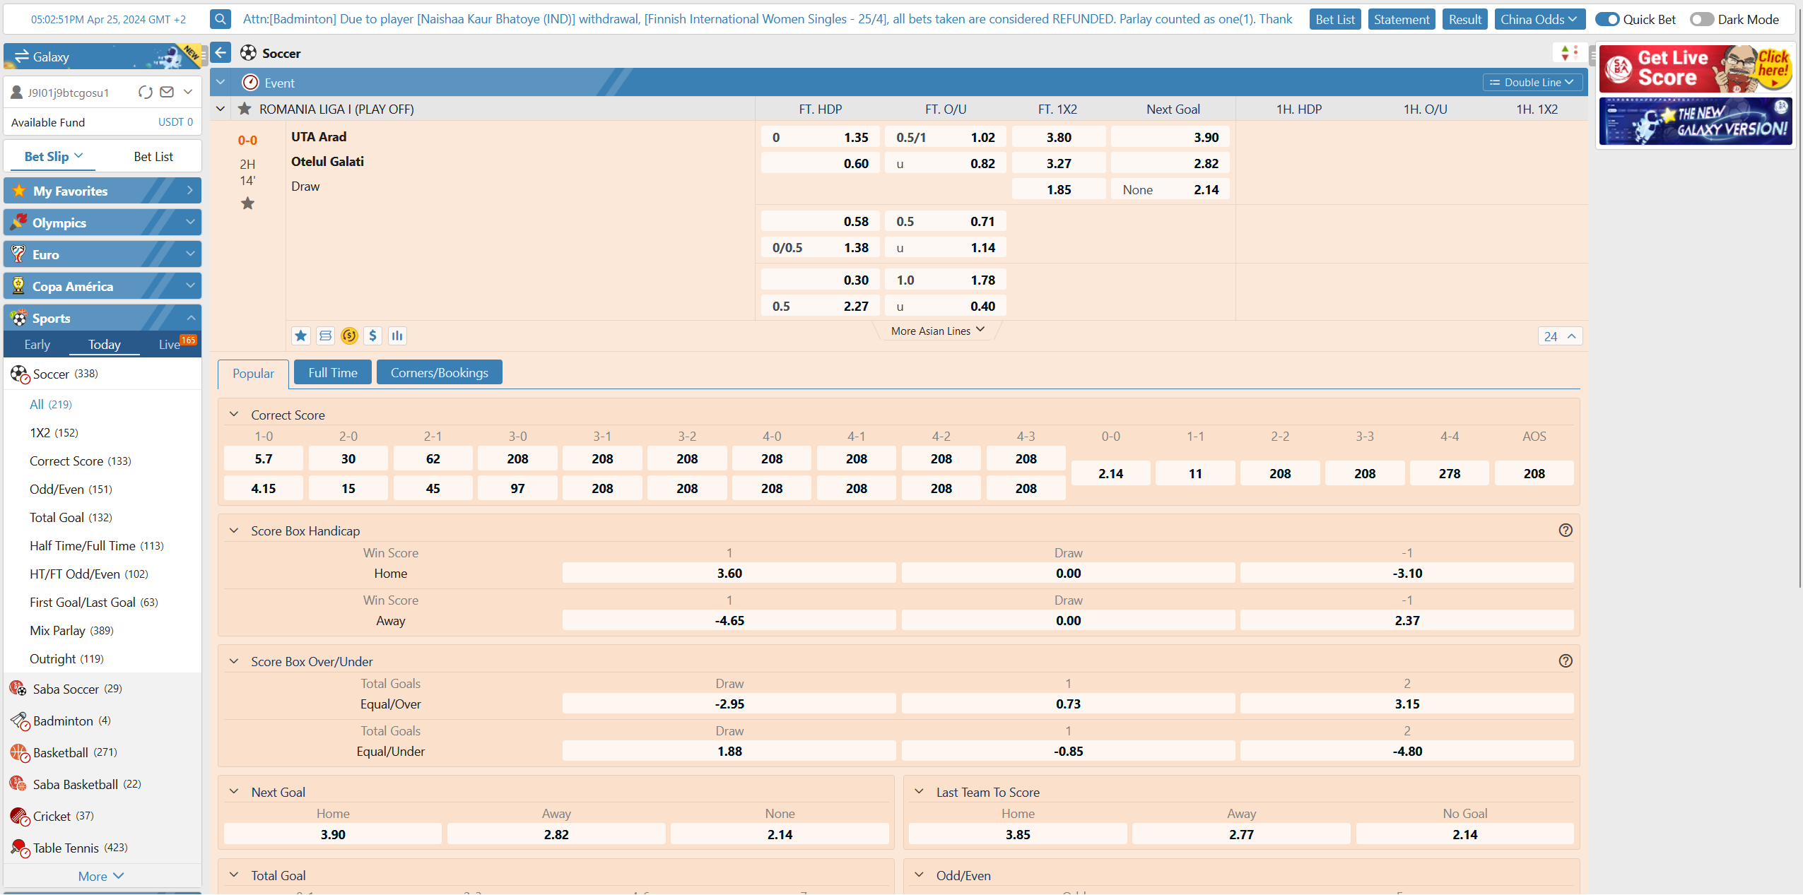Open the Bet Slip tab
The image size is (1803, 895).
pyautogui.click(x=54, y=156)
